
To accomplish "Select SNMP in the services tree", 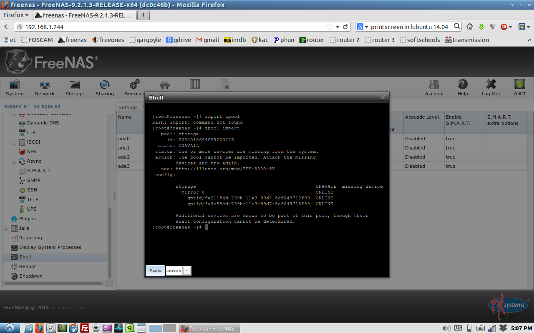I will coord(34,180).
